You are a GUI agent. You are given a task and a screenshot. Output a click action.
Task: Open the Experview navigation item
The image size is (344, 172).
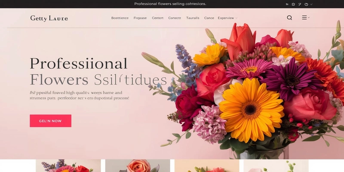(226, 18)
